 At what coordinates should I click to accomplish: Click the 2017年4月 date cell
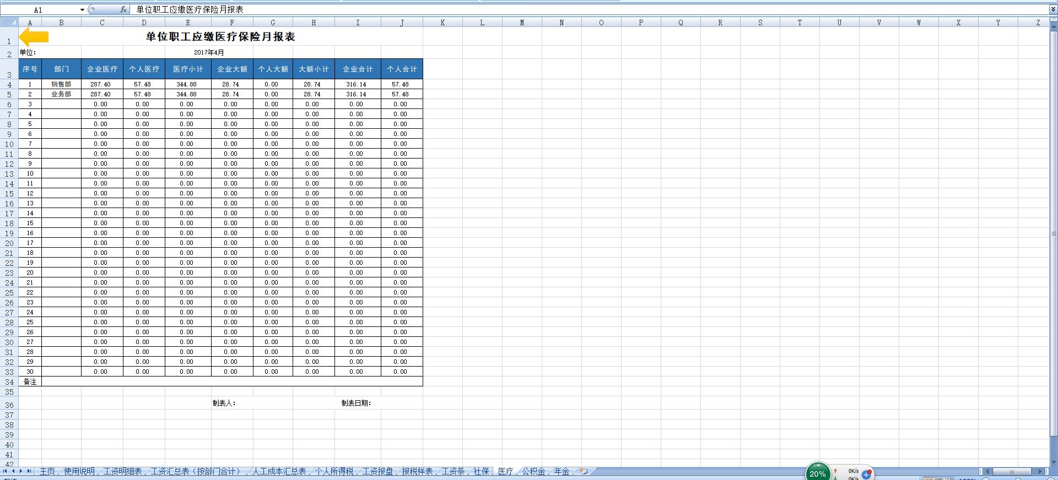(209, 52)
